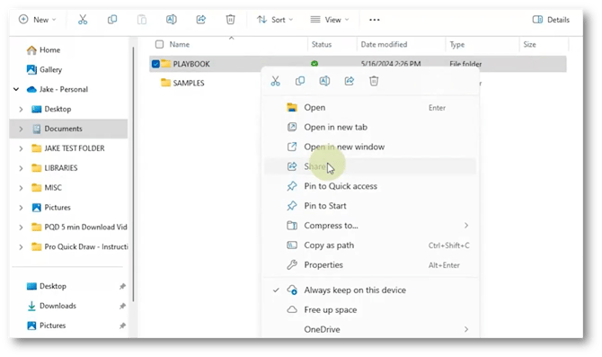Expand the Compress to submenu
This screenshot has height=357, width=602.
pos(370,226)
